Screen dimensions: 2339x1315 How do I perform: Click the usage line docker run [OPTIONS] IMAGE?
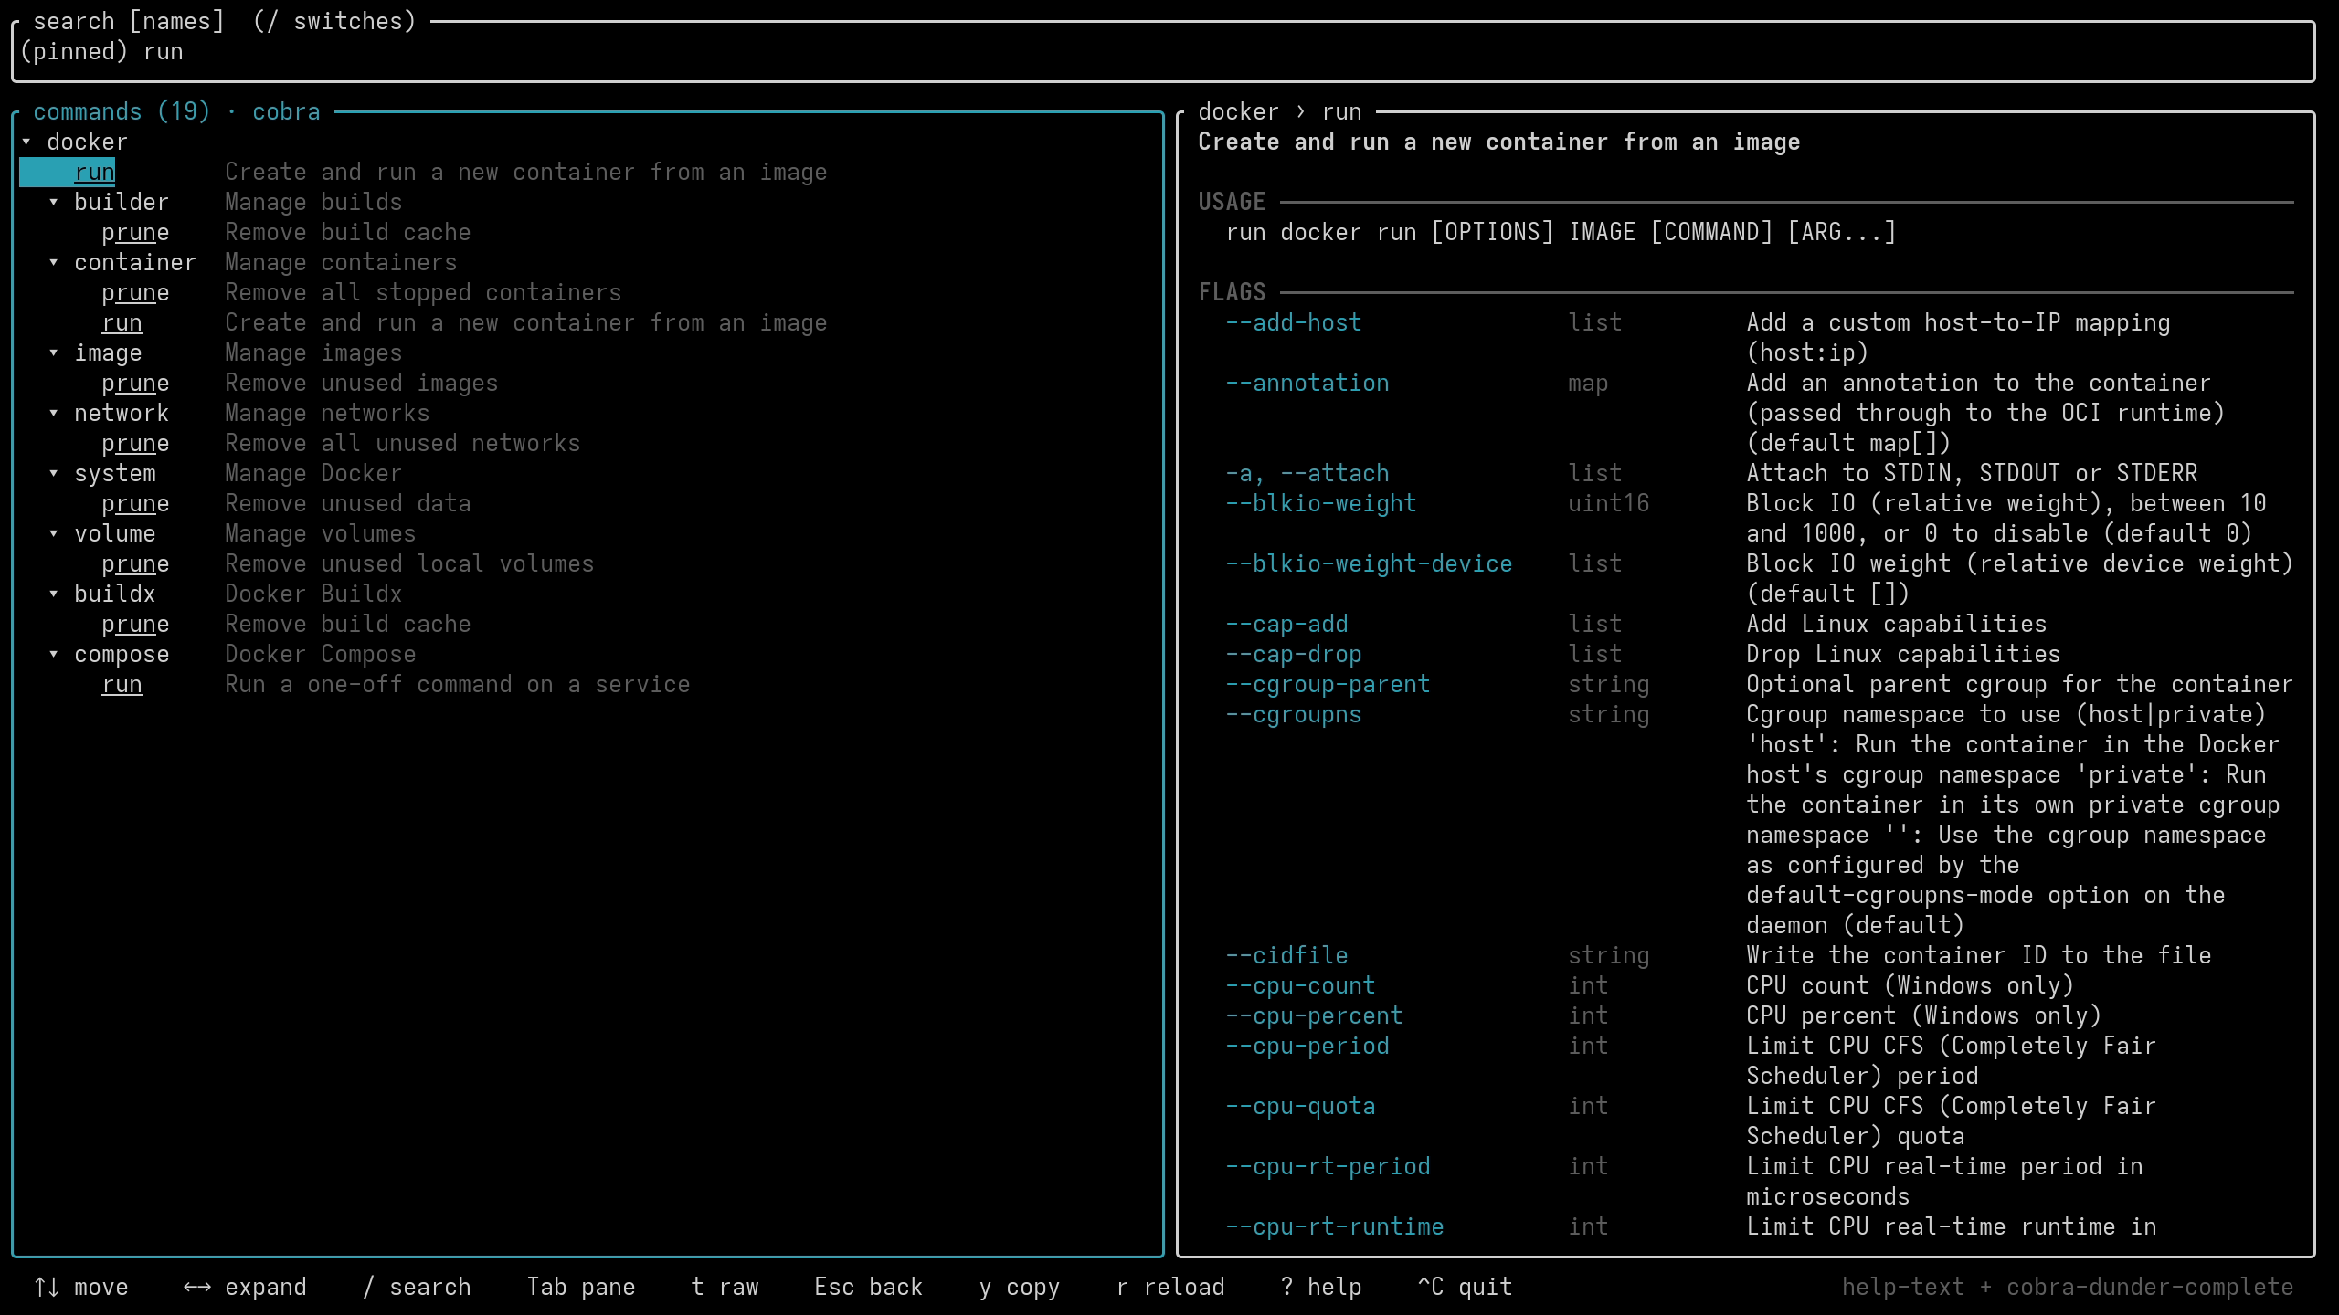[1561, 233]
